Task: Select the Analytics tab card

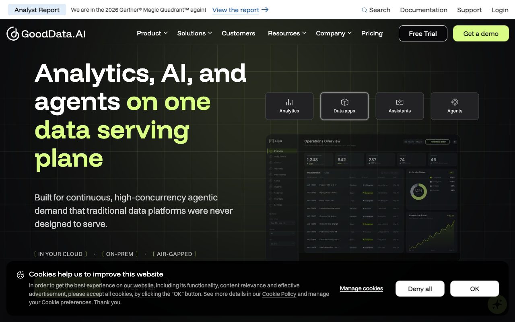Action: 289,106
